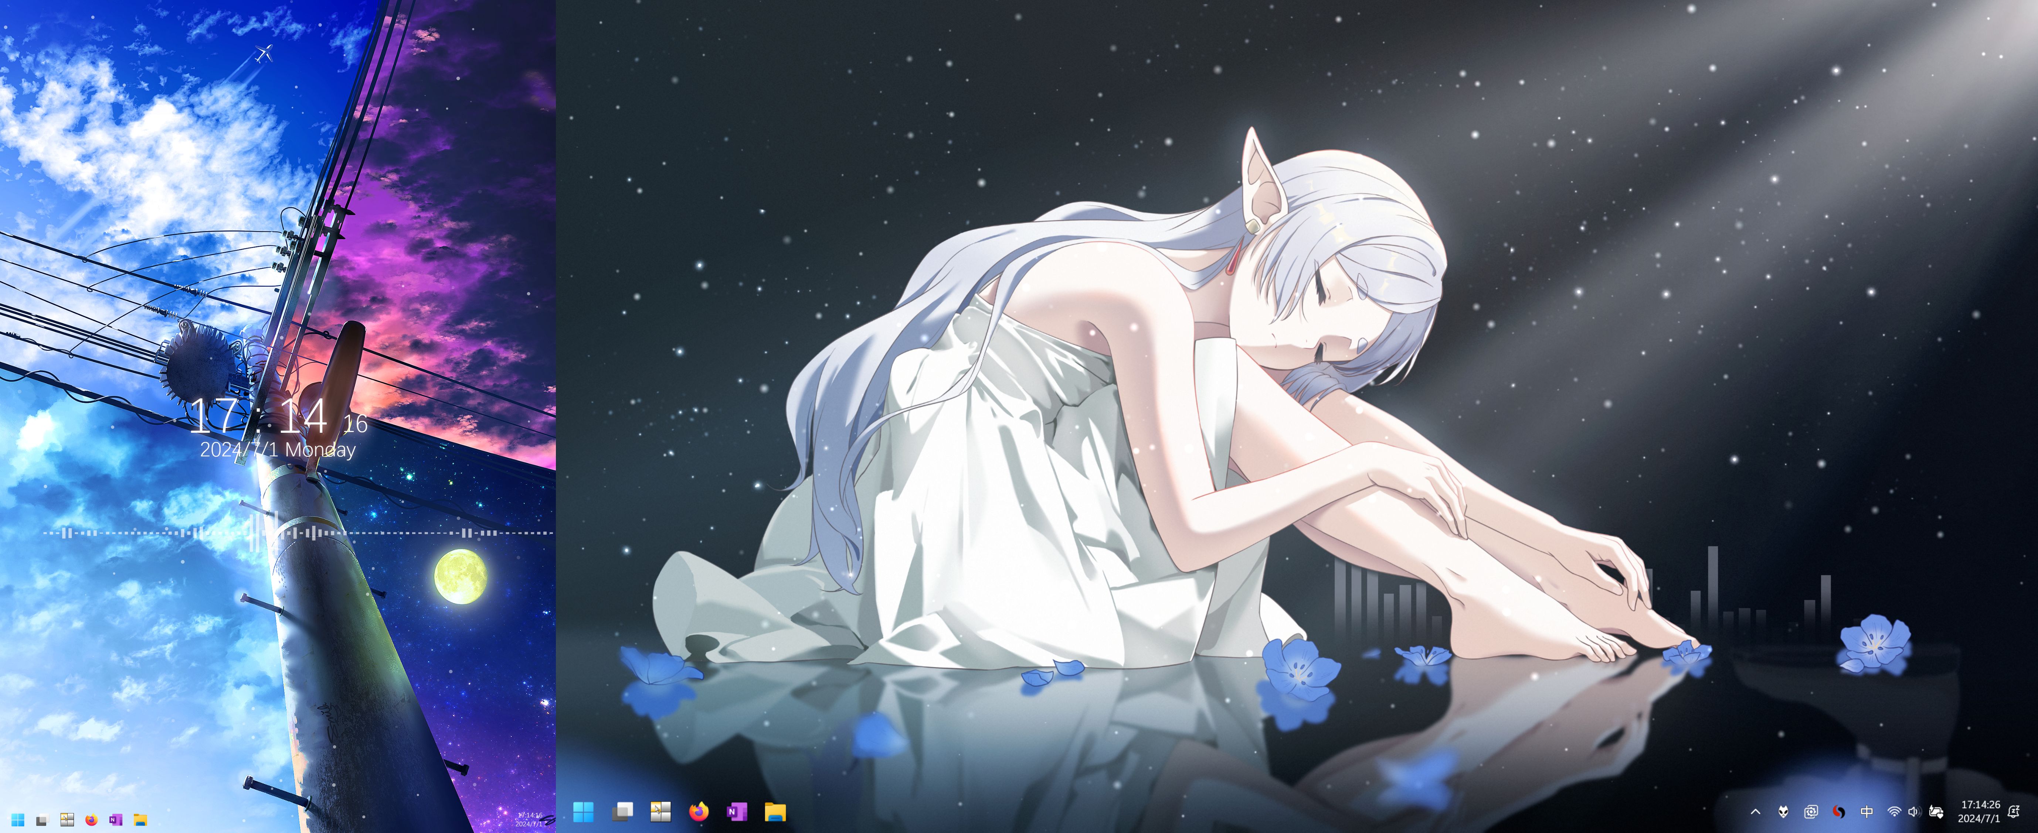Open Task View on right monitor taskbar
This screenshot has height=833, width=2038.
click(x=623, y=812)
